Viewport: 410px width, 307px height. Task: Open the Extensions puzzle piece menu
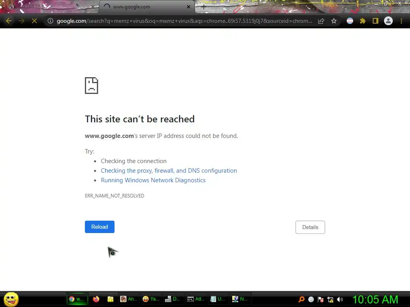(x=363, y=21)
